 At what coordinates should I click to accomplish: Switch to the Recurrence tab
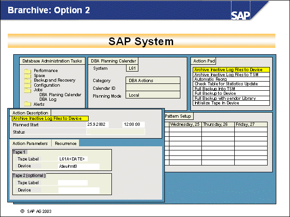[x=65, y=143]
